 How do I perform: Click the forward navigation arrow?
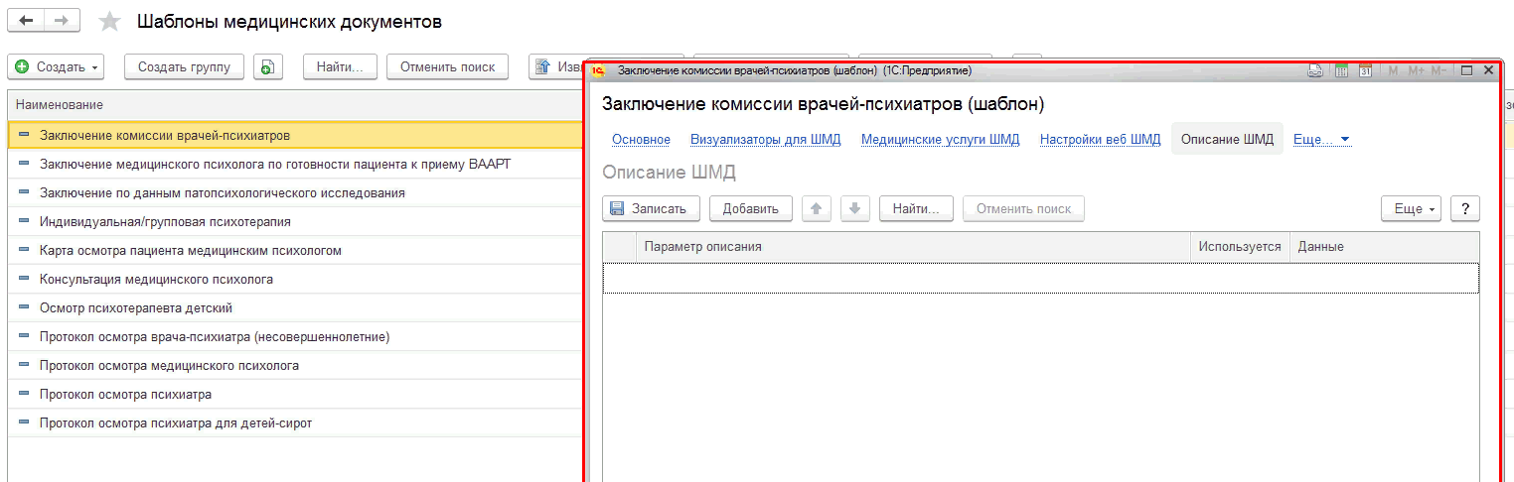tap(62, 21)
